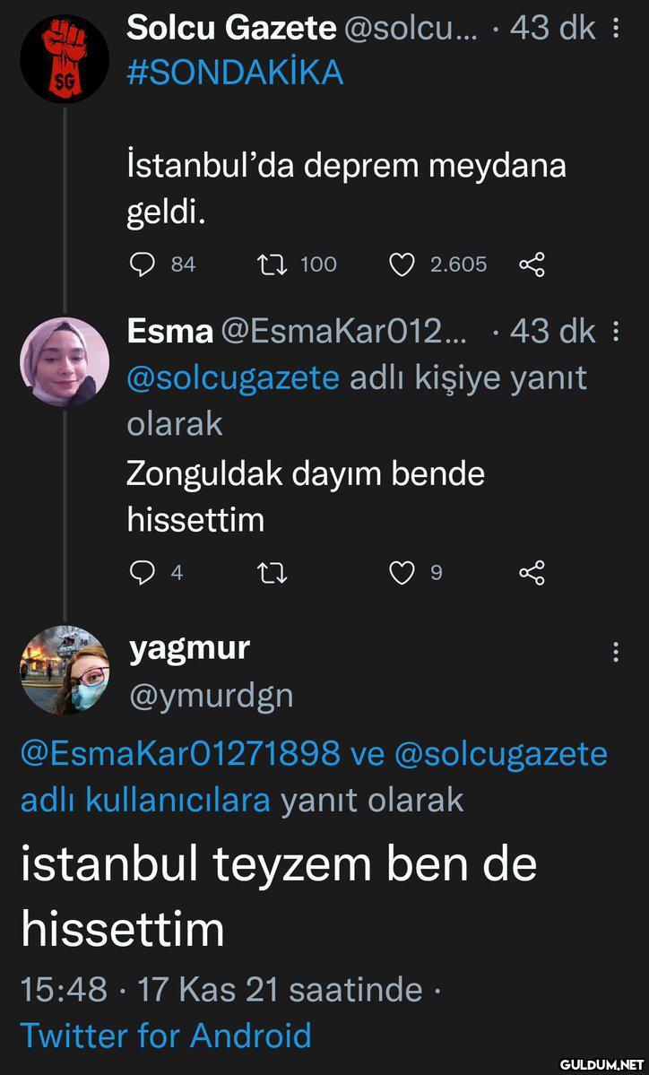Like the Solcu Gazete tweet
Viewport: 649px width, 1075px height.
click(402, 264)
